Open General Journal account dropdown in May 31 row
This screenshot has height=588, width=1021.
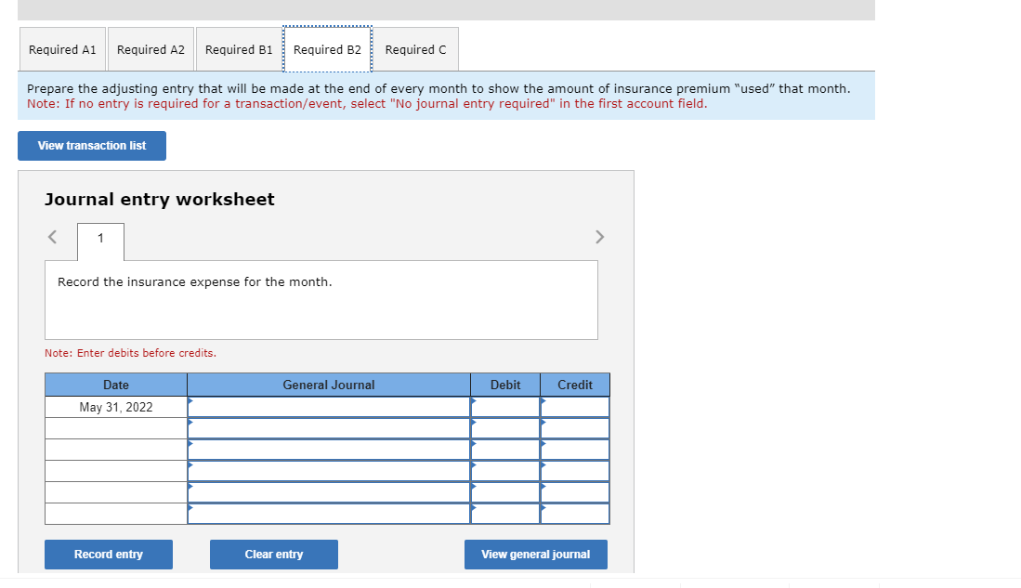[x=329, y=407]
